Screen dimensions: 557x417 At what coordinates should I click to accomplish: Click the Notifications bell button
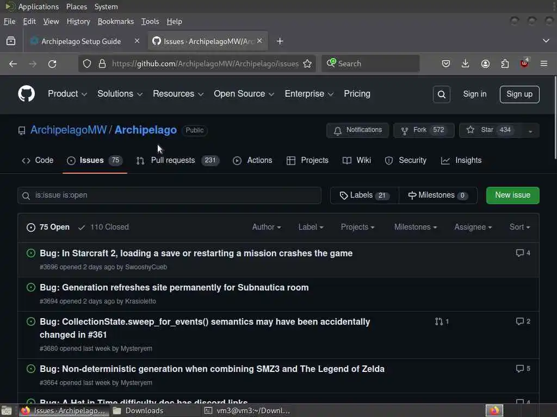(357, 130)
